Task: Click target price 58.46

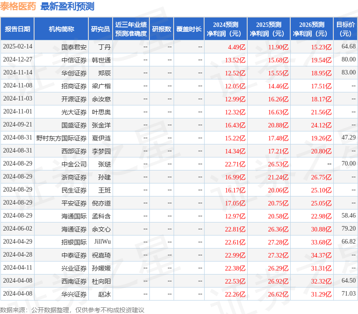Action: pos(349,216)
